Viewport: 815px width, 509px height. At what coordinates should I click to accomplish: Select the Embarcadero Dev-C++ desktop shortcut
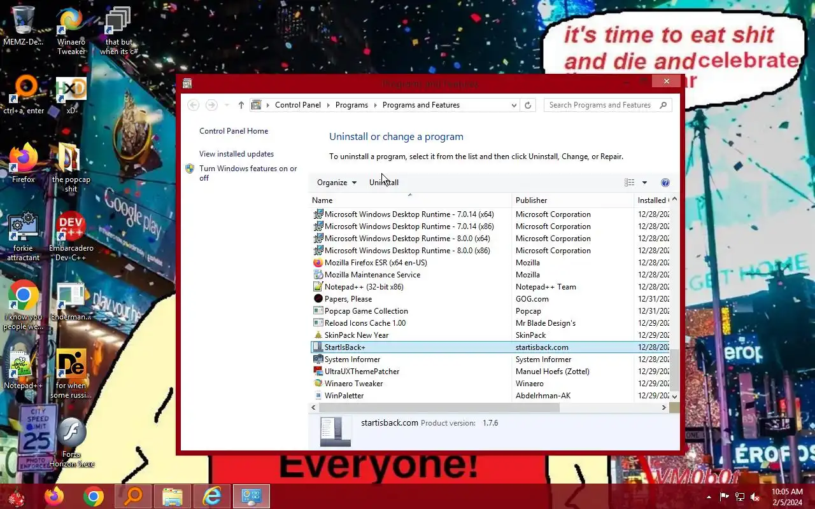click(71, 236)
